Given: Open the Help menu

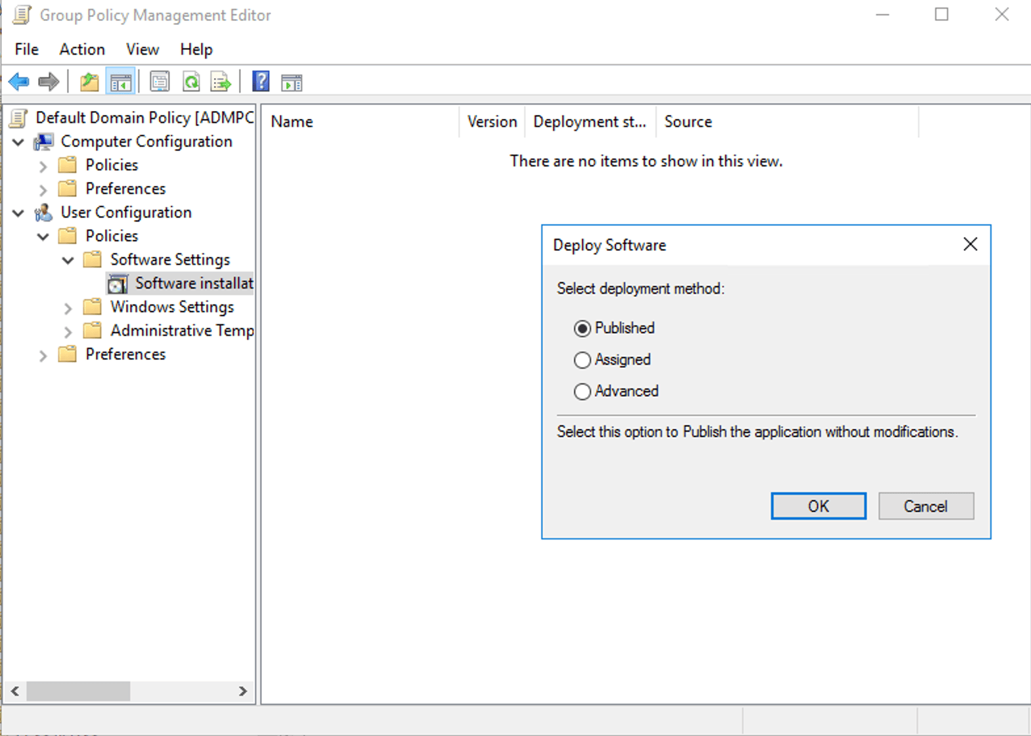Looking at the screenshot, I should (196, 49).
